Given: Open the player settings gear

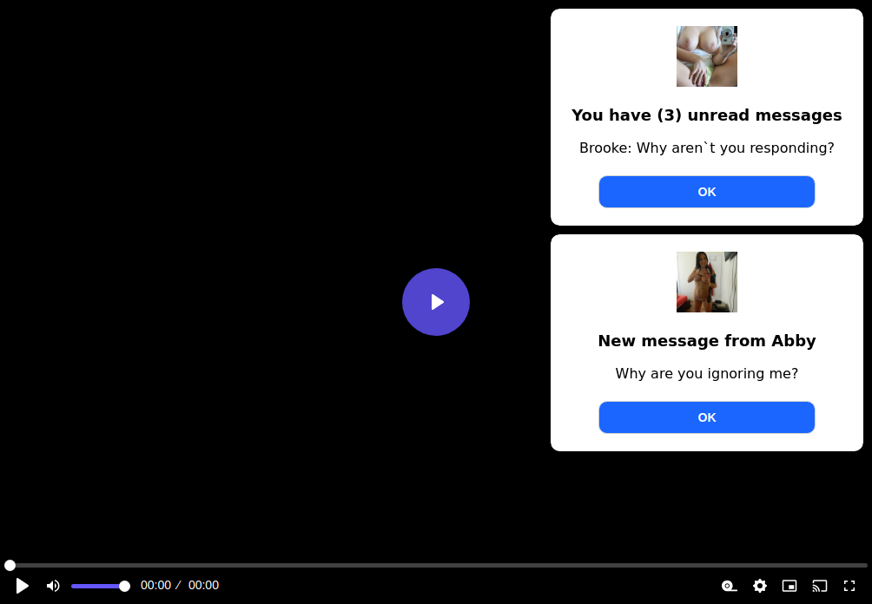Looking at the screenshot, I should tap(760, 586).
